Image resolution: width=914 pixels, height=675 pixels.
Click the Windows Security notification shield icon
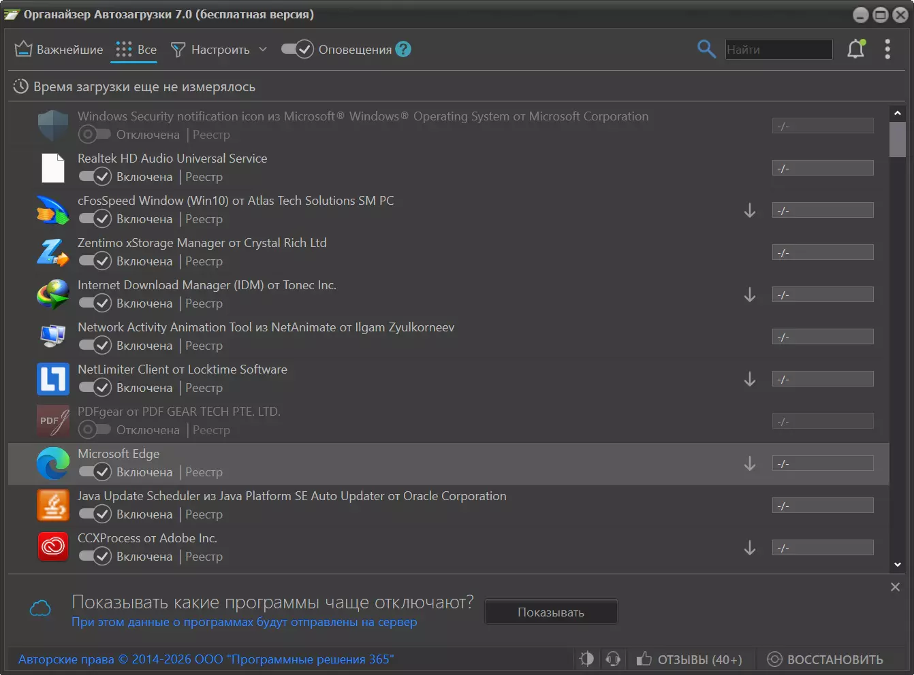pos(53,125)
